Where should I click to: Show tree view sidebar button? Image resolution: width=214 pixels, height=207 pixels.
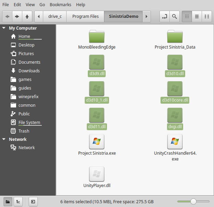click(18, 201)
